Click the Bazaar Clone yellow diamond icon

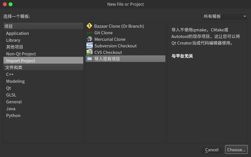coord(89,26)
